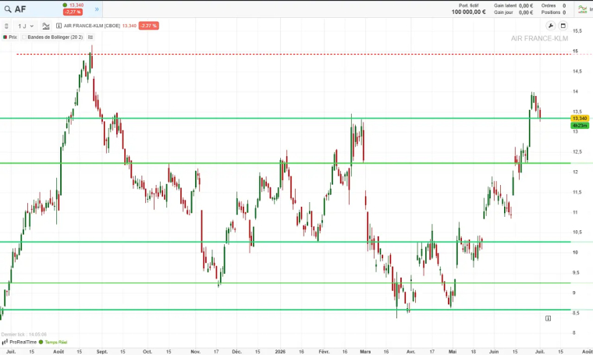This screenshot has height=355, width=593.
Task: Toggle the Bandes de Bollinger checkbox
Action: pos(24,37)
